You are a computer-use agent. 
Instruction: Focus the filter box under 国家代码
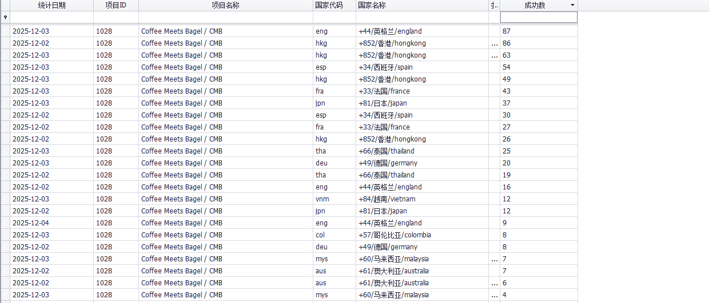click(x=334, y=18)
